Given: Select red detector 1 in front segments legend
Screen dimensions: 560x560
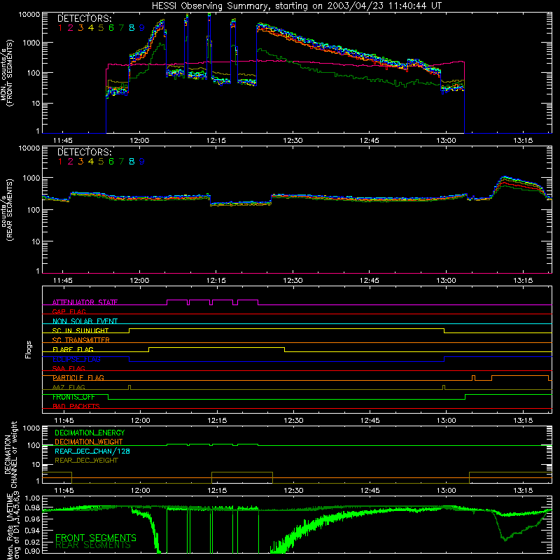Looking at the screenshot, I should [x=60, y=28].
